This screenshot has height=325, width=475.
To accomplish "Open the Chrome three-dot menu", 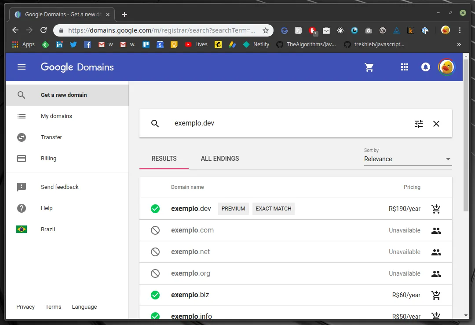I will (x=459, y=30).
